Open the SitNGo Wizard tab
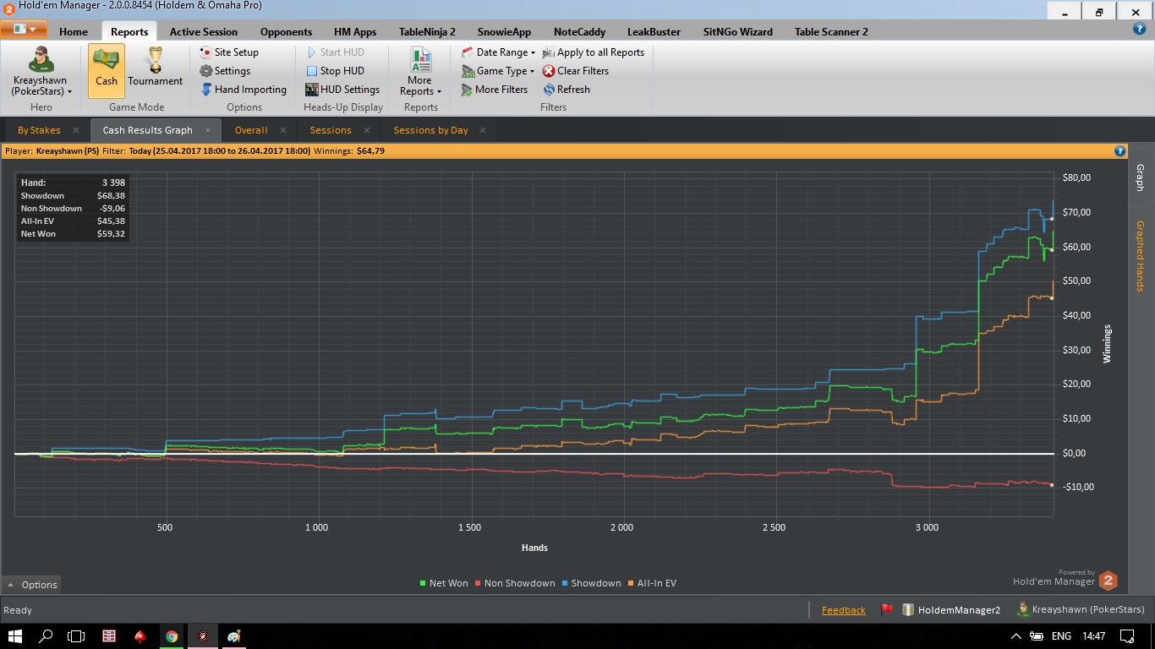1155x649 pixels. coord(737,31)
